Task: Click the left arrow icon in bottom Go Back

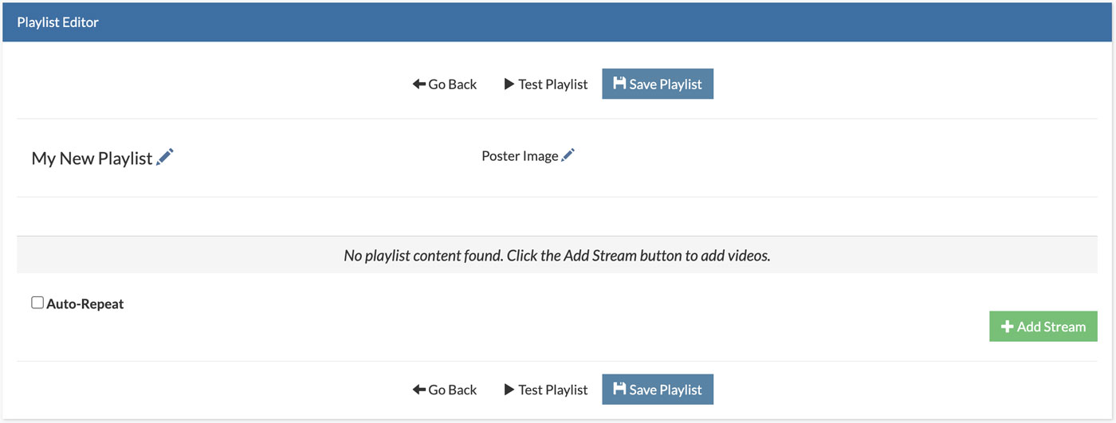Action: [x=418, y=390]
